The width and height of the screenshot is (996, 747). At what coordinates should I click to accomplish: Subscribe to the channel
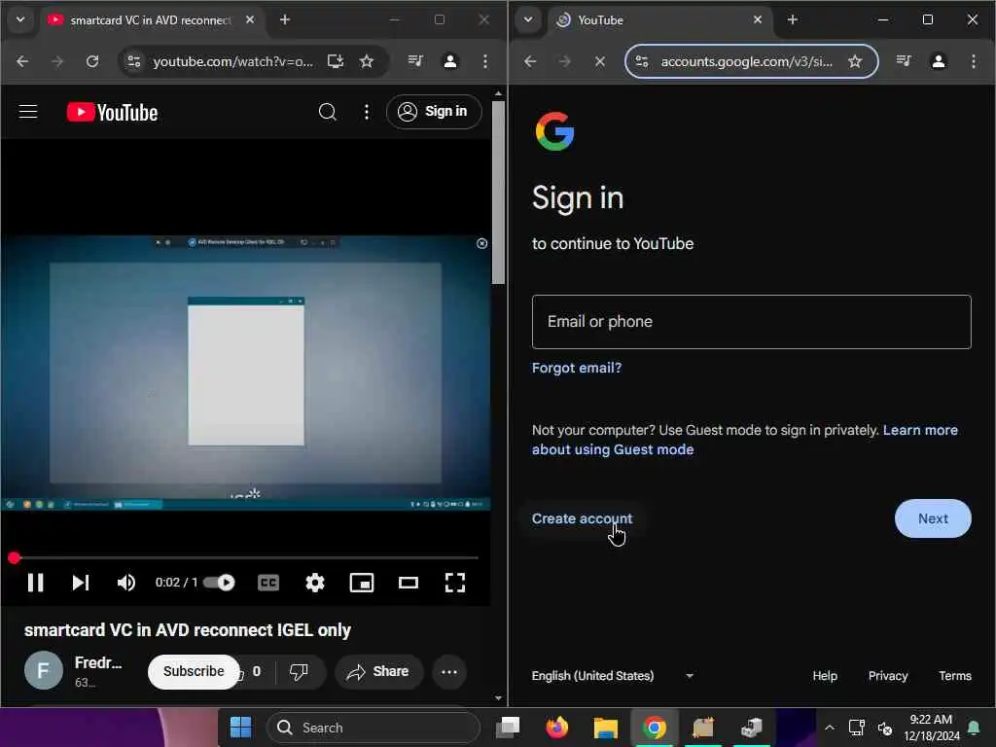(x=194, y=671)
